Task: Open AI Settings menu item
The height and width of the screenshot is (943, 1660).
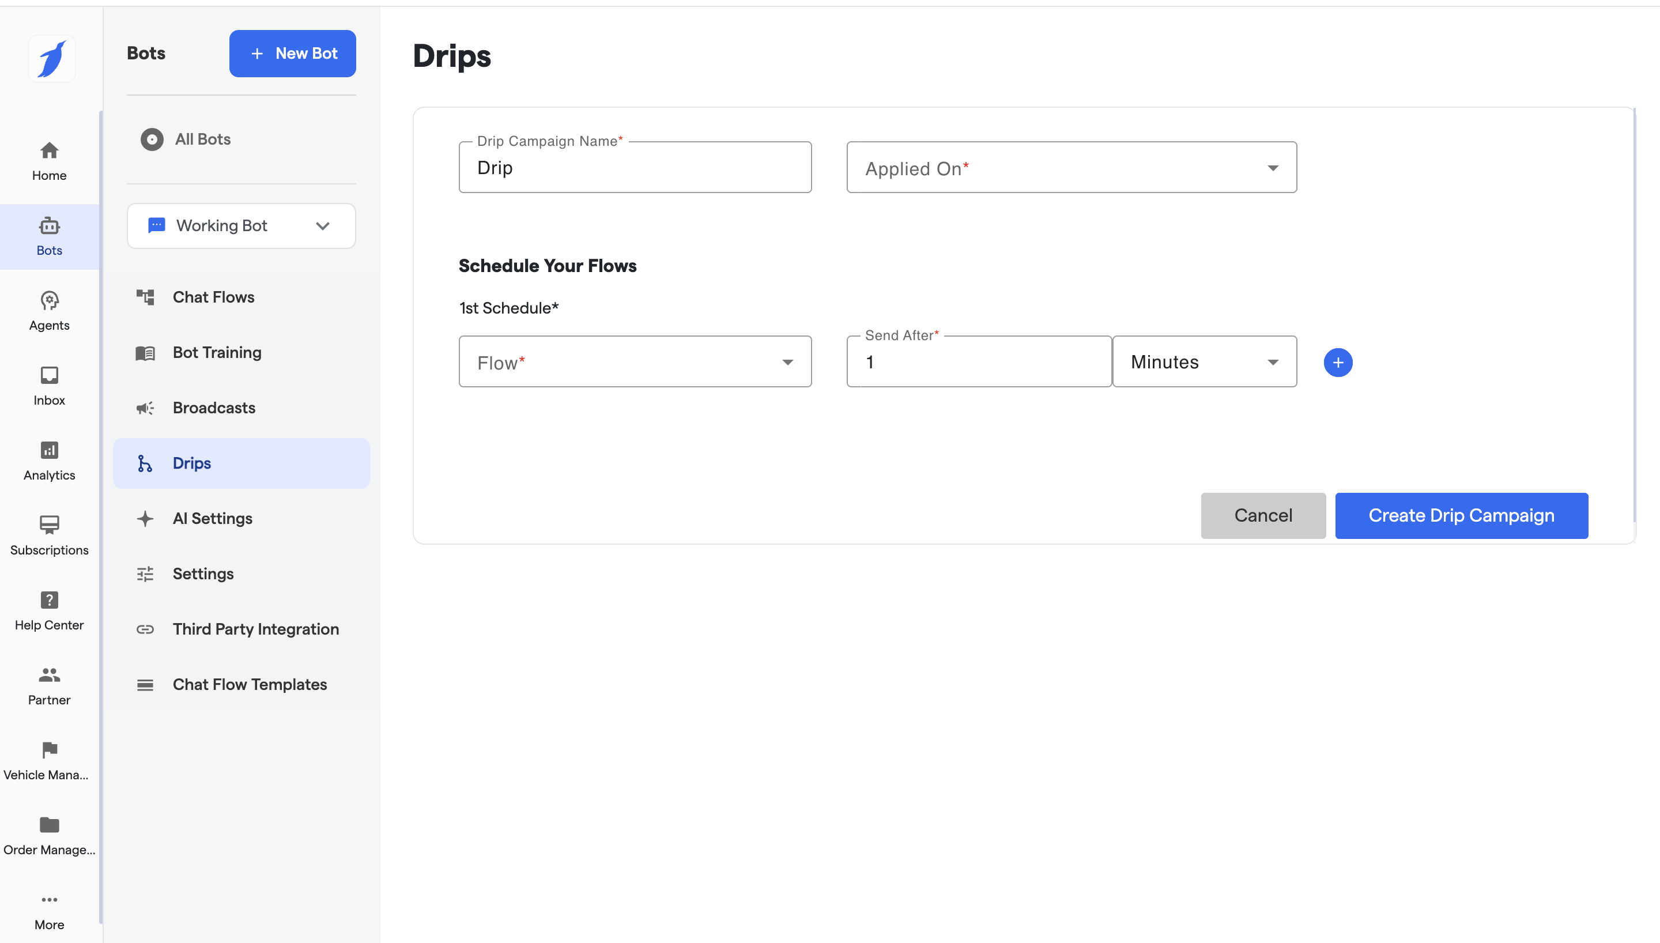Action: pyautogui.click(x=212, y=519)
